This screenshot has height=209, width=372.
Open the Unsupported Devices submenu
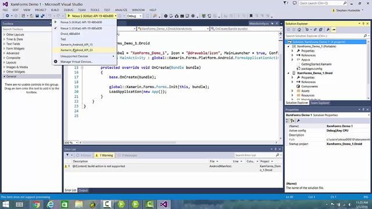coord(84,56)
